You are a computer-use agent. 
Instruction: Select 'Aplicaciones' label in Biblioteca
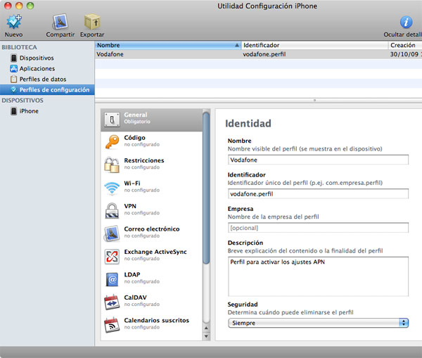tap(37, 69)
